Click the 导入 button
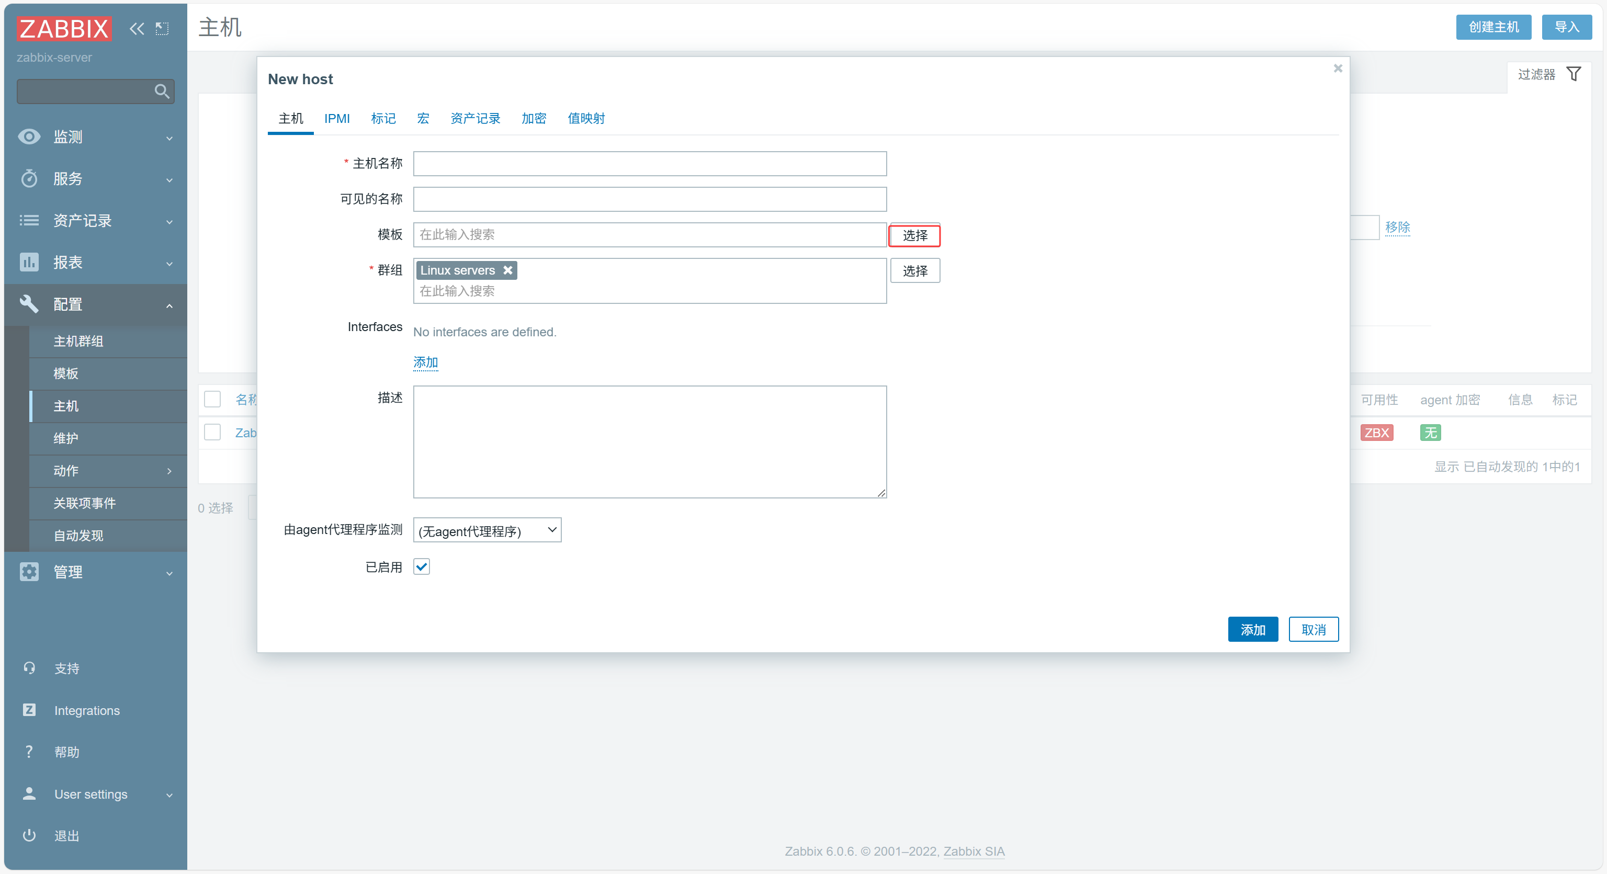Image resolution: width=1607 pixels, height=874 pixels. (x=1567, y=27)
